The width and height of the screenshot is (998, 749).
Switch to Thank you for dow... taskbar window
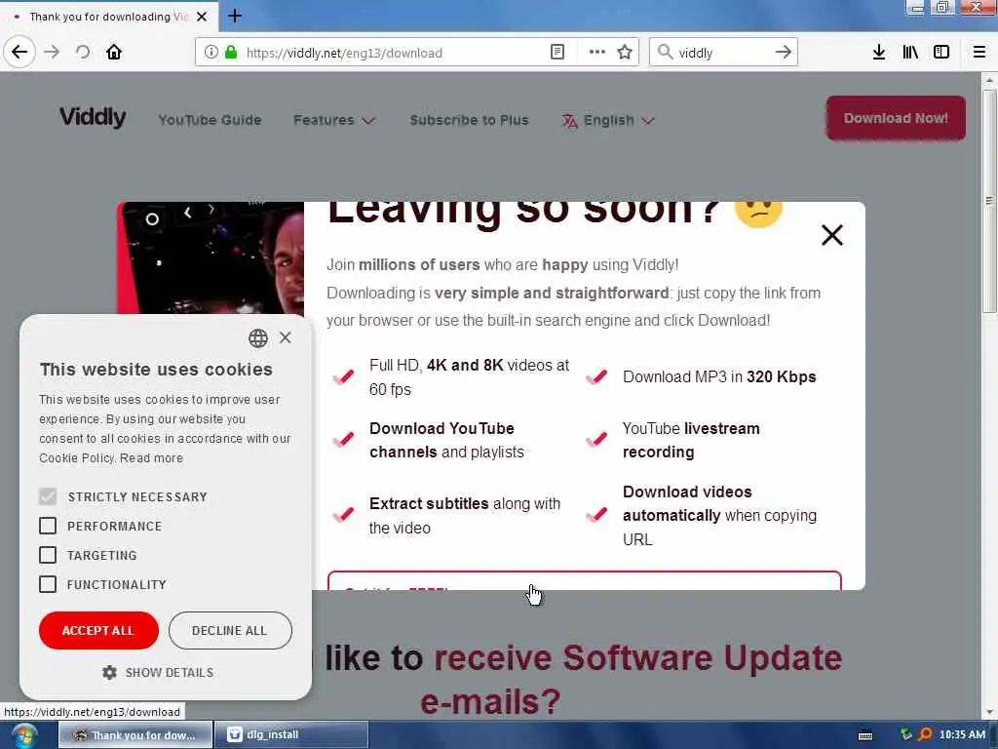pos(134,735)
